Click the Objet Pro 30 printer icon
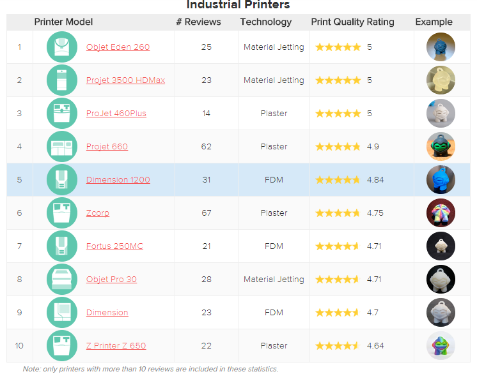 62,280
